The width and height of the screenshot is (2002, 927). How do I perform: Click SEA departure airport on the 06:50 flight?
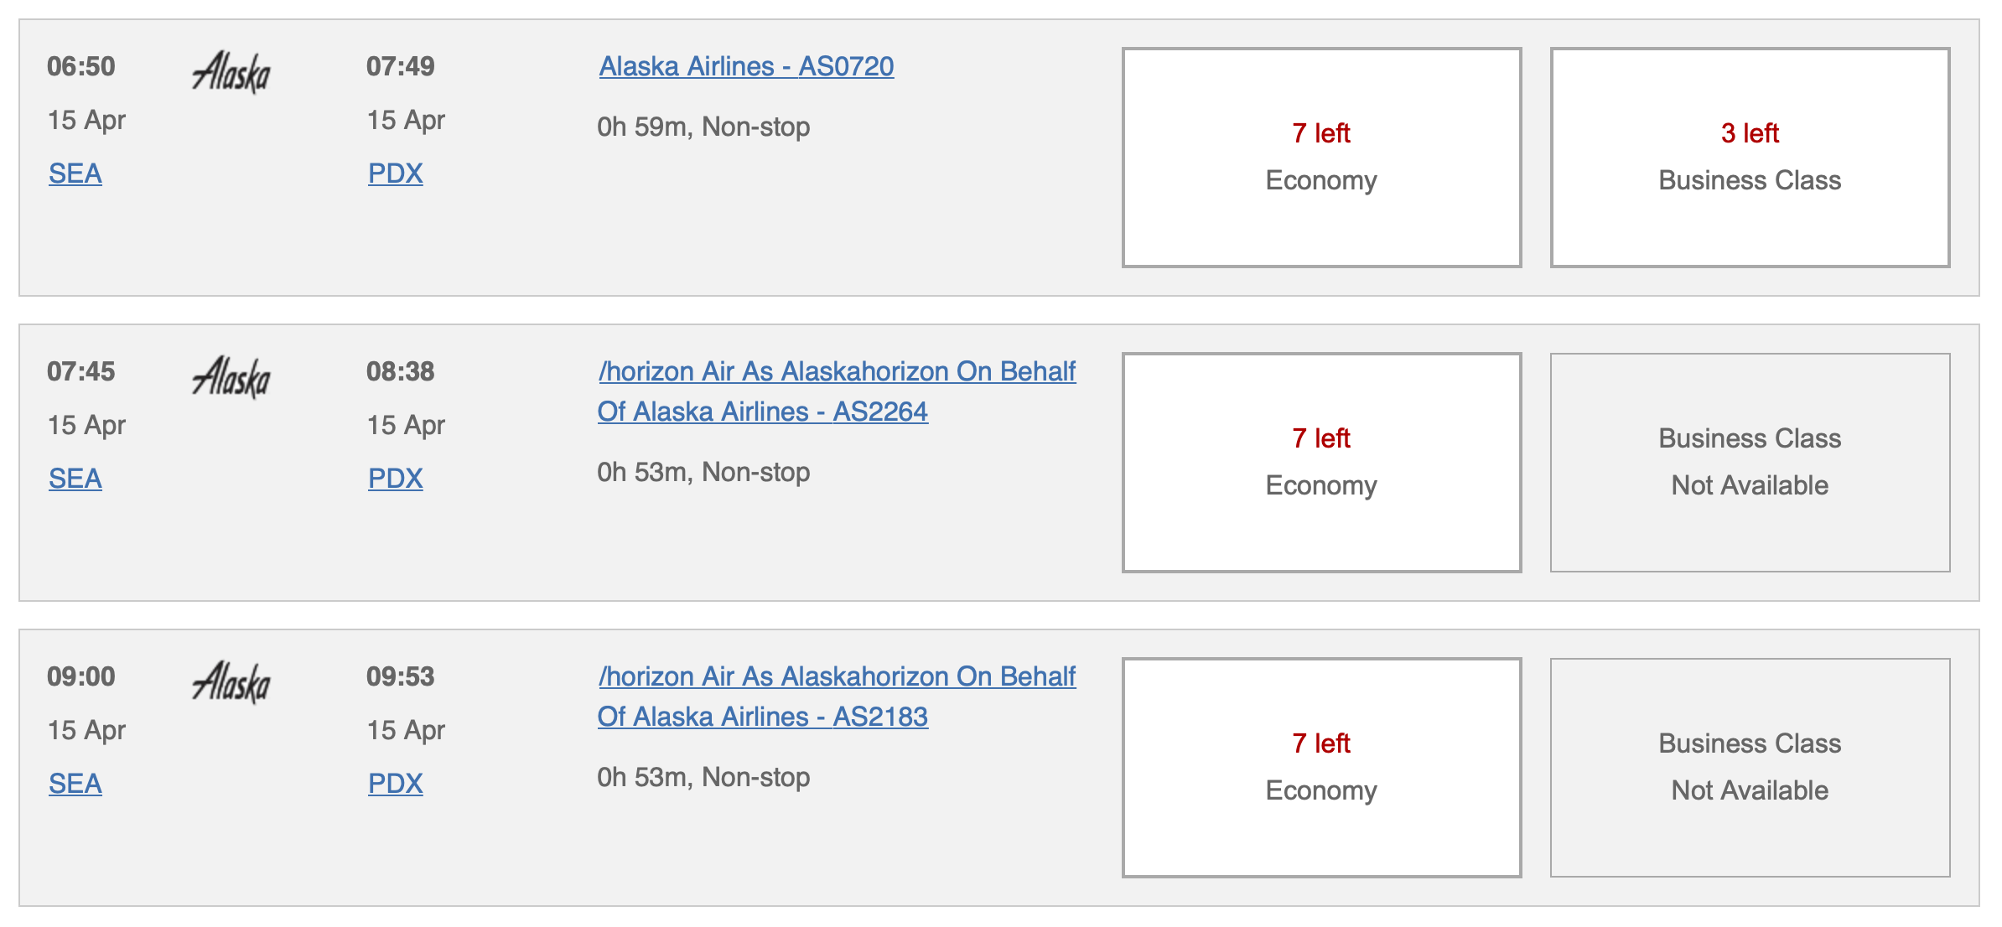tap(74, 173)
